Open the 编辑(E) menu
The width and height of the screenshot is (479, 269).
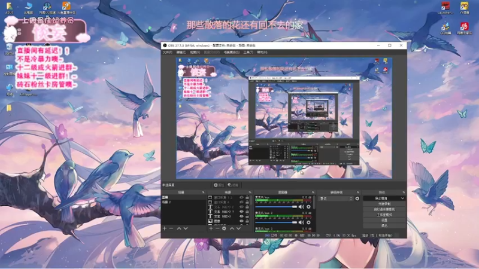click(x=181, y=53)
